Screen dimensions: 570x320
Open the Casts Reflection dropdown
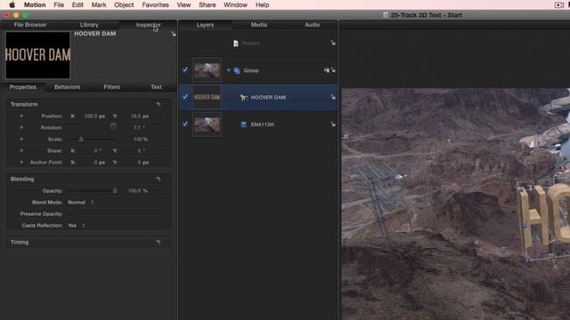pyautogui.click(x=77, y=226)
